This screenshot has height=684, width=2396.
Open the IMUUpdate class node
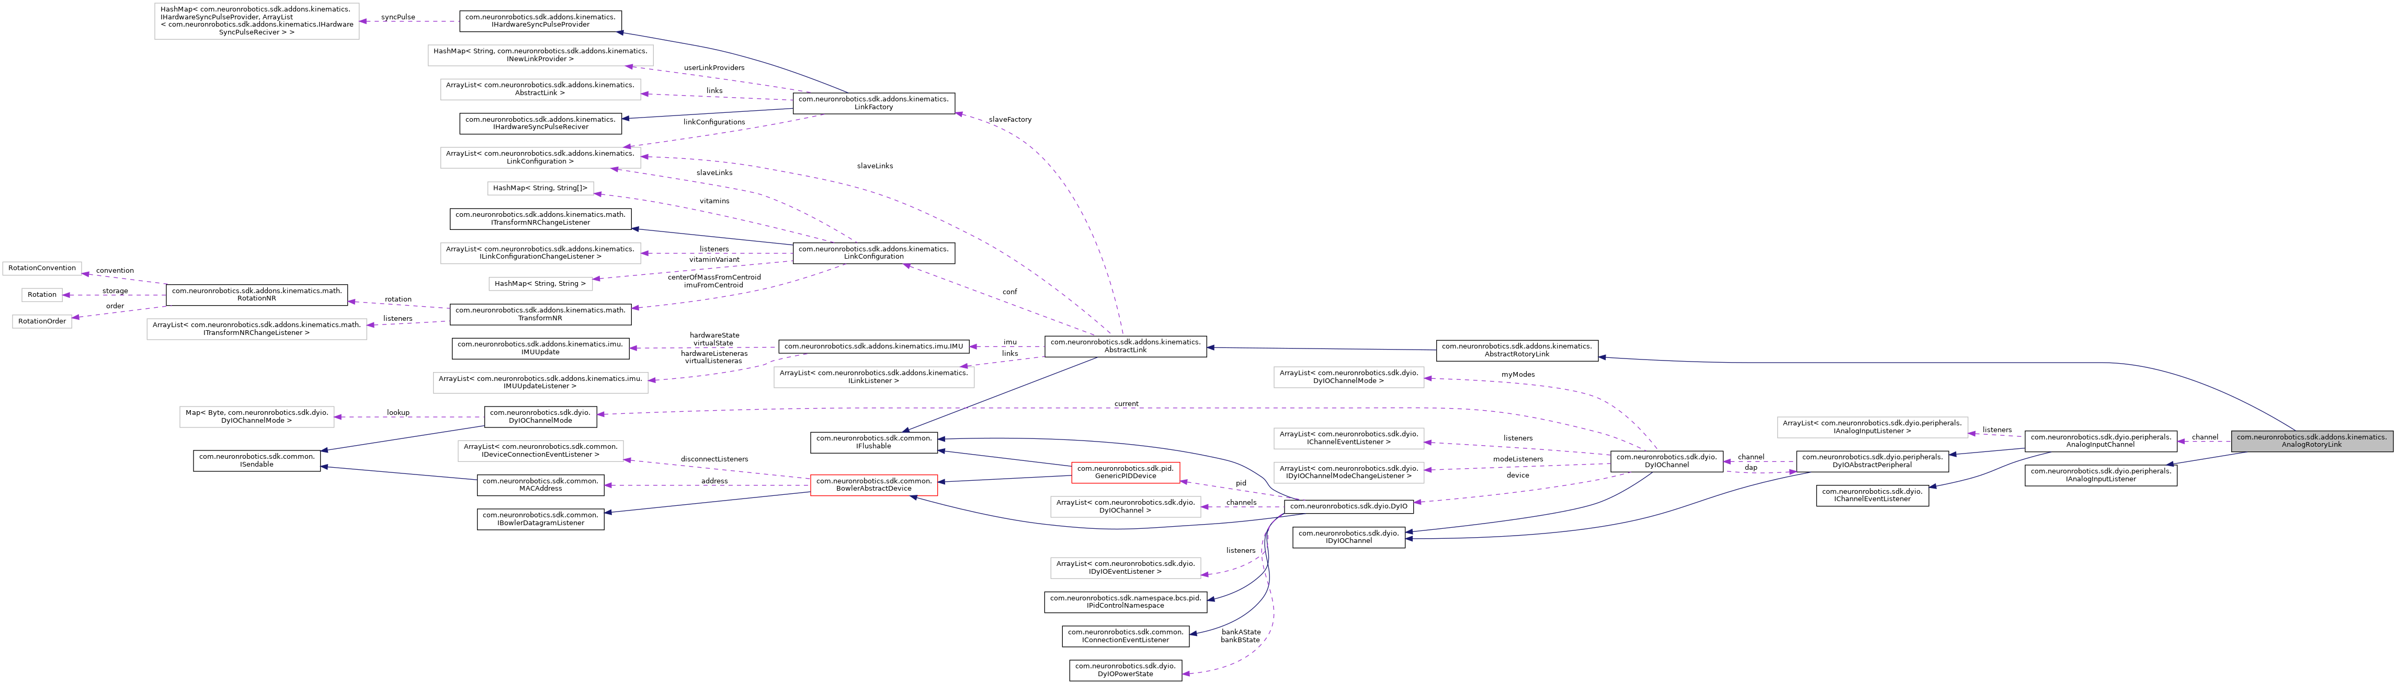click(x=540, y=349)
